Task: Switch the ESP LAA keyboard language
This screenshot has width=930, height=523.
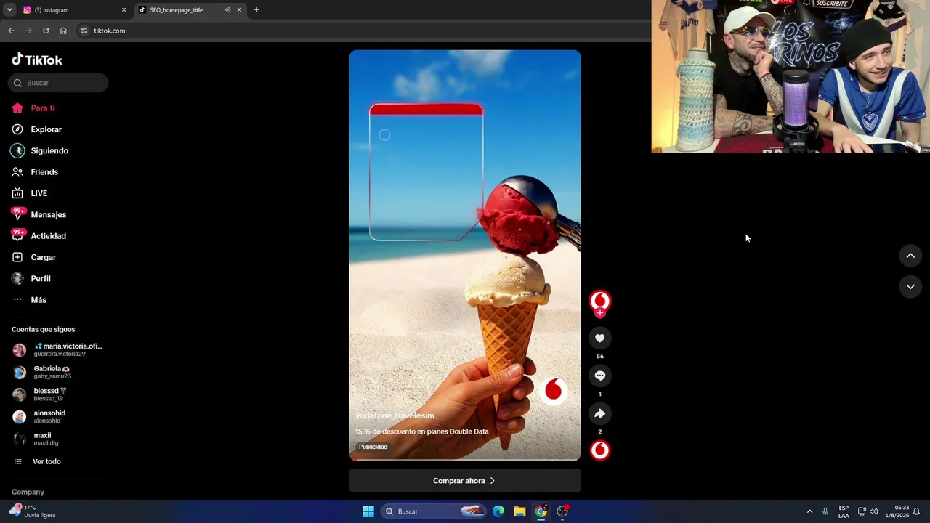Action: (x=844, y=511)
